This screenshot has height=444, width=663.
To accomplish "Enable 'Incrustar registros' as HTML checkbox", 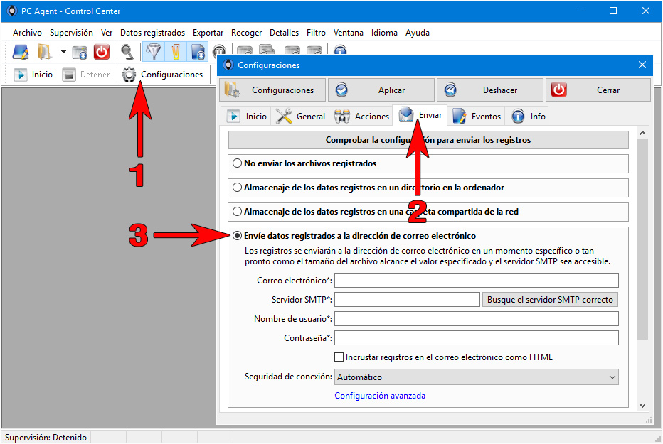I will pos(339,357).
